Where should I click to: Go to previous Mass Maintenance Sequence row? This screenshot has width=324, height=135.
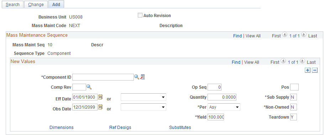coord(284,35)
